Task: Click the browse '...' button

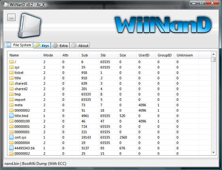Action: pyautogui.click(x=11, y=17)
